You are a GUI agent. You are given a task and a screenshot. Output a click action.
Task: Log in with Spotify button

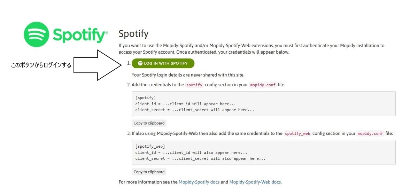(x=163, y=63)
